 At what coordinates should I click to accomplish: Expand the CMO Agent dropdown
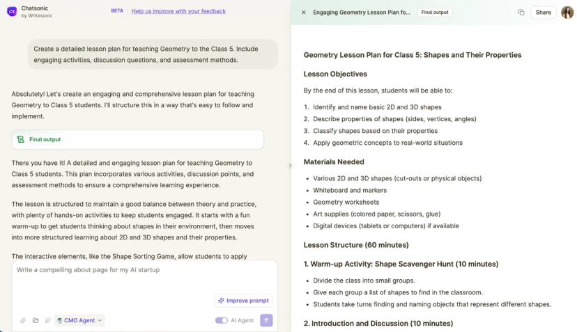click(79, 320)
